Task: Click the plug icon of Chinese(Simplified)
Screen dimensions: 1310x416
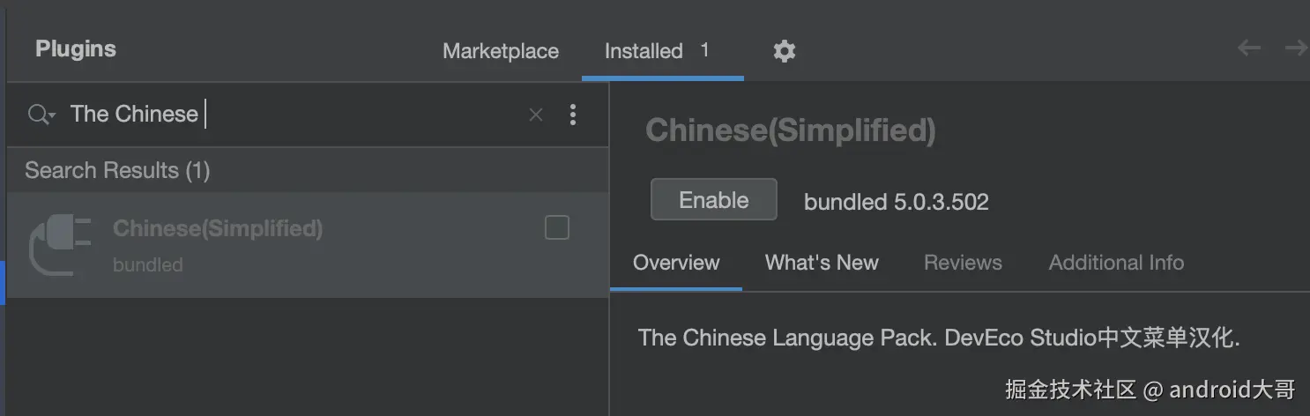Action: pyautogui.click(x=61, y=244)
